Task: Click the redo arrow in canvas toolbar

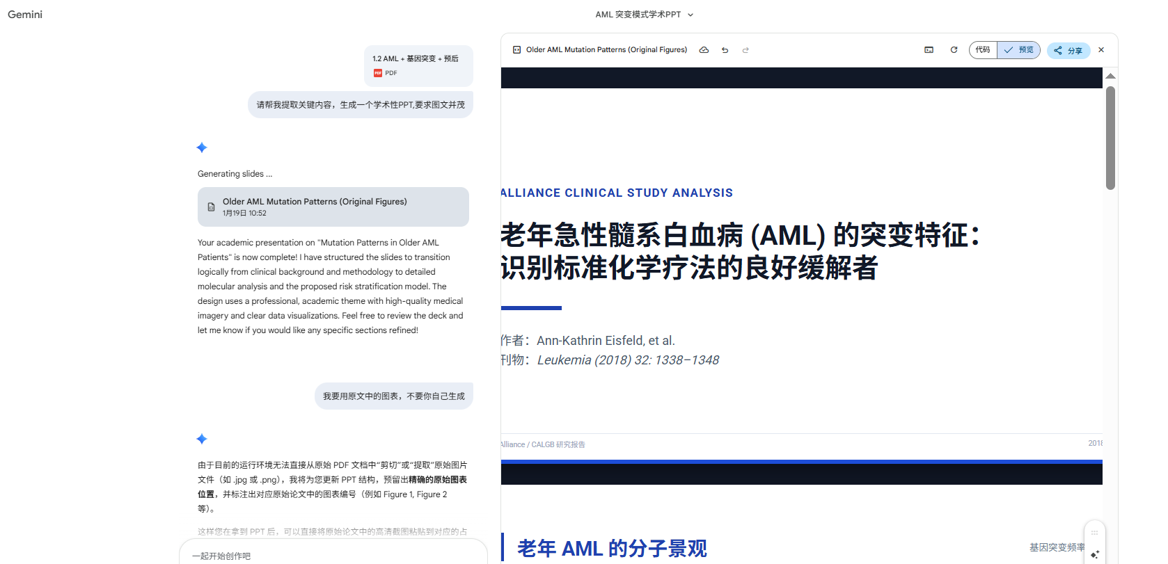Action: [745, 50]
